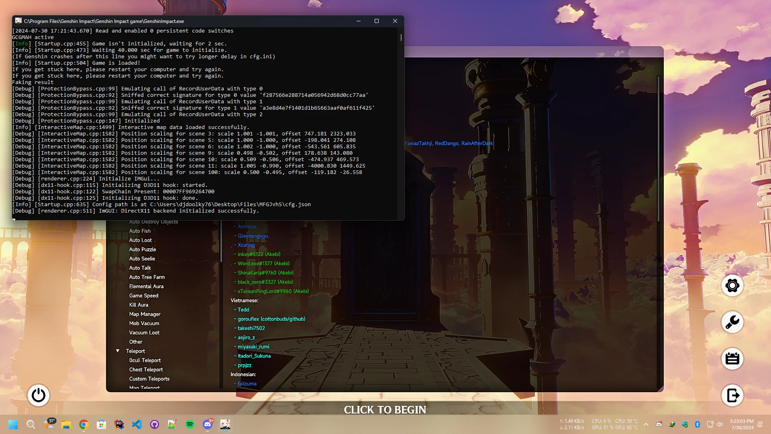Click Itadori_Sukuna credit name
This screenshot has height=434, width=771.
254,356
